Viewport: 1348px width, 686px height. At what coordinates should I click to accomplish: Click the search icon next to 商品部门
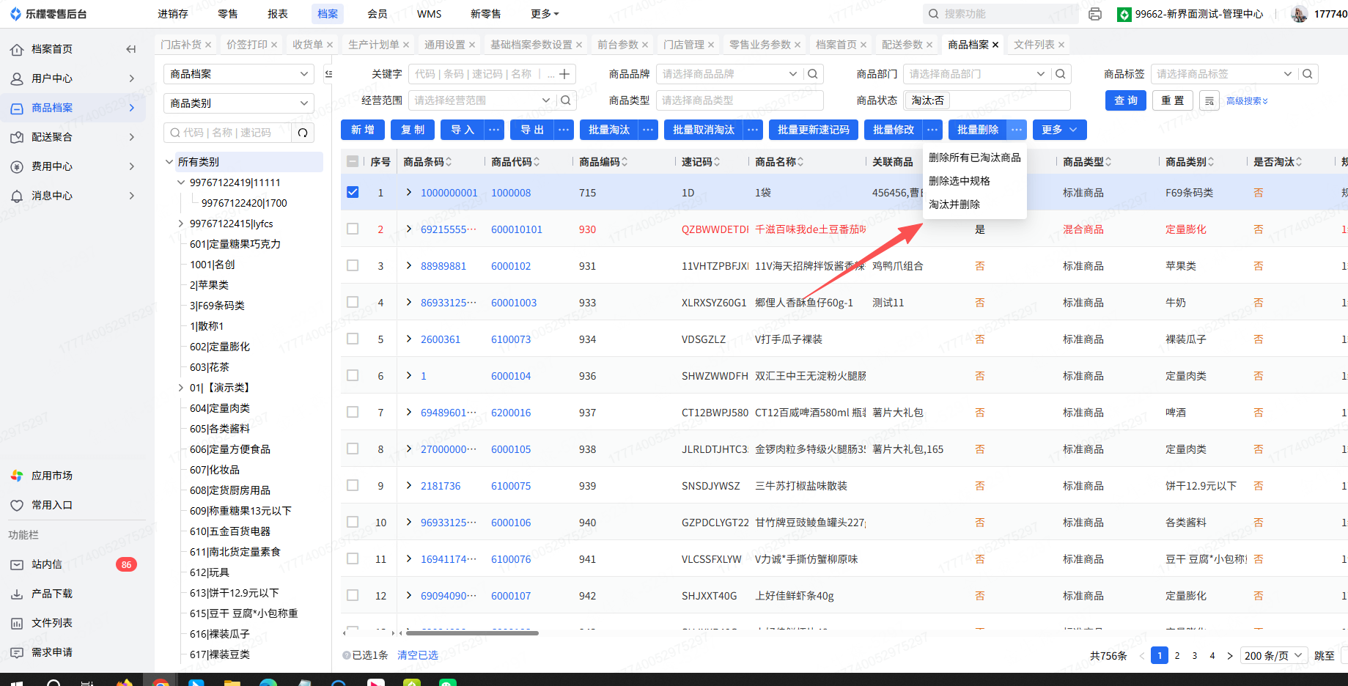tap(1061, 74)
